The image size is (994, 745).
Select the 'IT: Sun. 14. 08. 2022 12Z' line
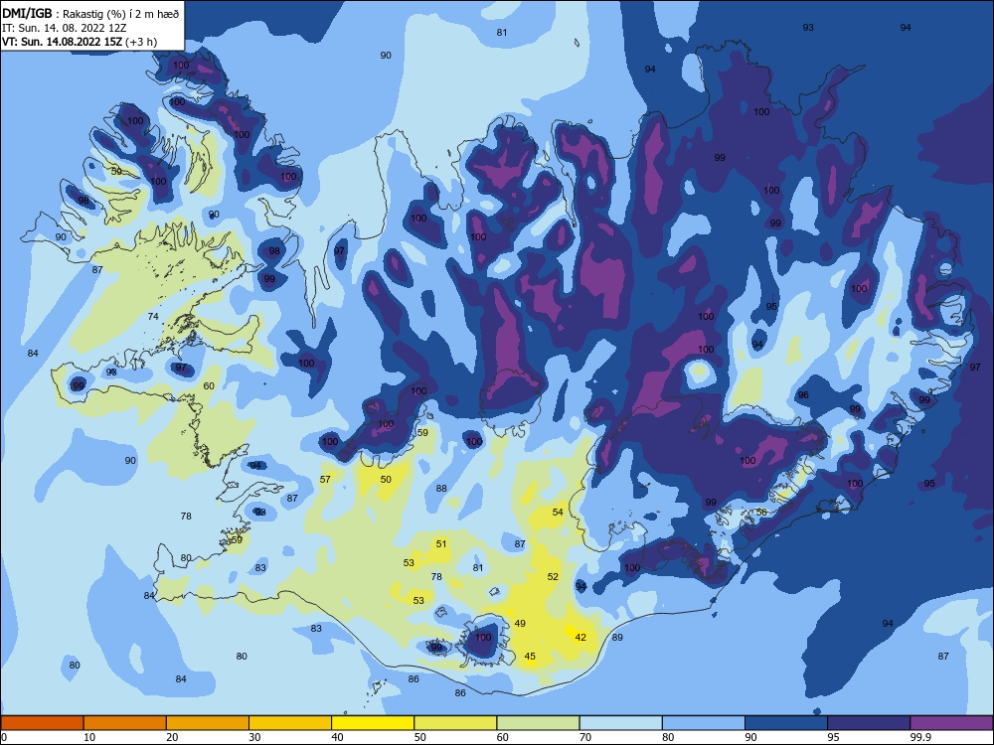(x=64, y=28)
